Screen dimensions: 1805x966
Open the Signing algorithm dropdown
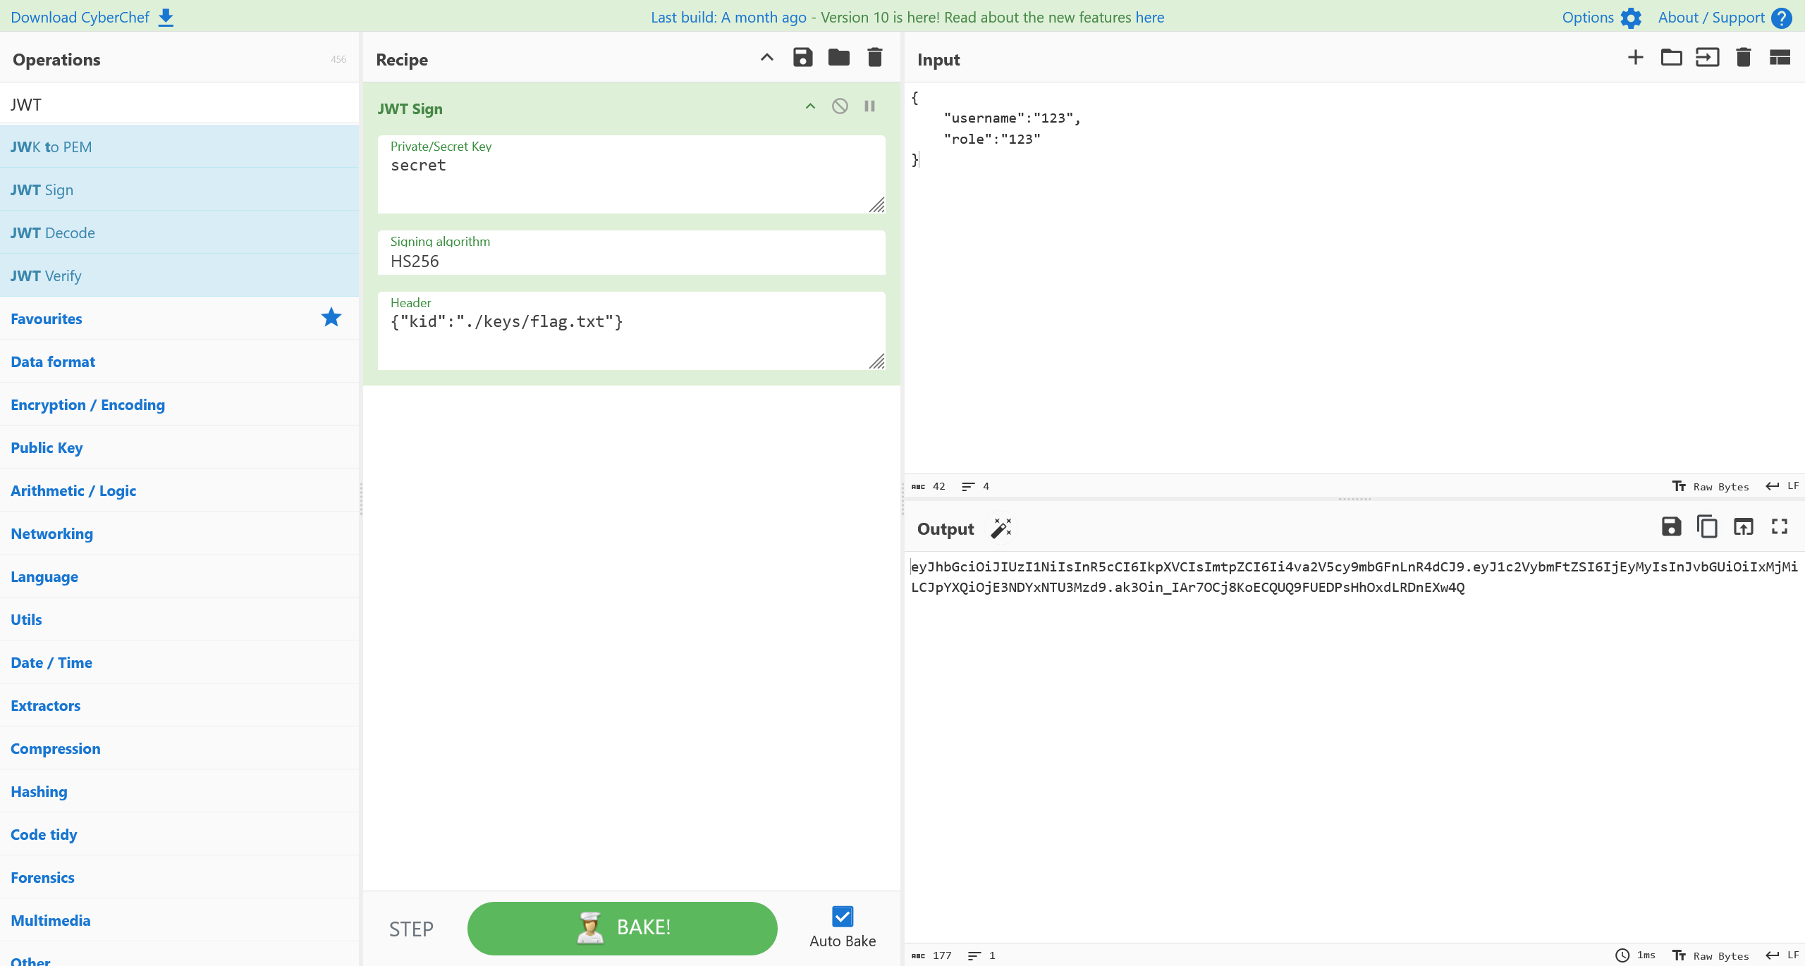631,253
